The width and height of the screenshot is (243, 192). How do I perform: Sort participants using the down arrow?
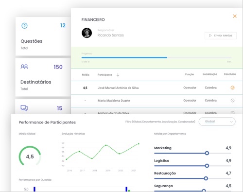(x=118, y=75)
